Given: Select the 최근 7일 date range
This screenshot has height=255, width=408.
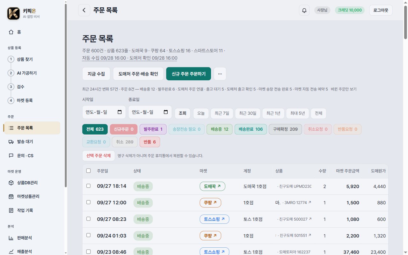Looking at the screenshot, I should click(222, 113).
